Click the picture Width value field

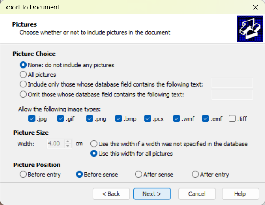54,144
